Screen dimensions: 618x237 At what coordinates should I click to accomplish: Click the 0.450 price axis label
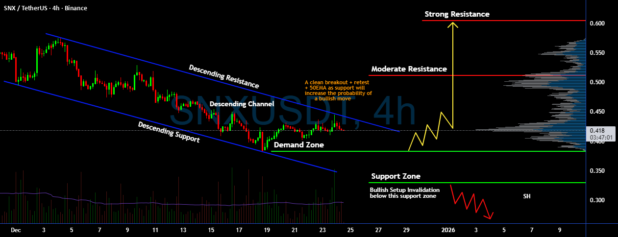(x=597, y=112)
